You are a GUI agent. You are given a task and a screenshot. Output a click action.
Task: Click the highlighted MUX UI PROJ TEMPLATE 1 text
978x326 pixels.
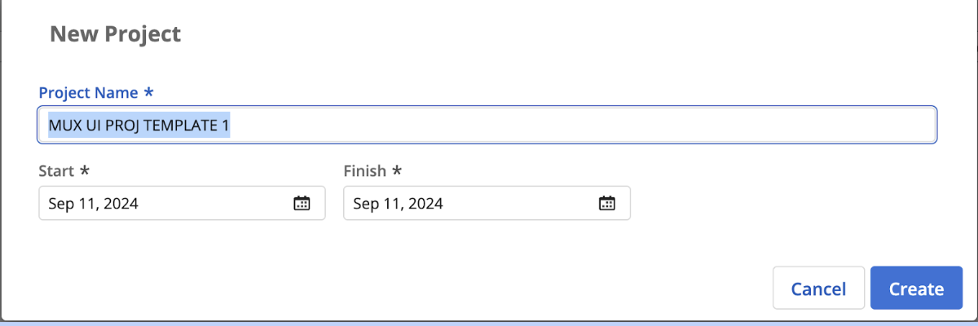(139, 126)
